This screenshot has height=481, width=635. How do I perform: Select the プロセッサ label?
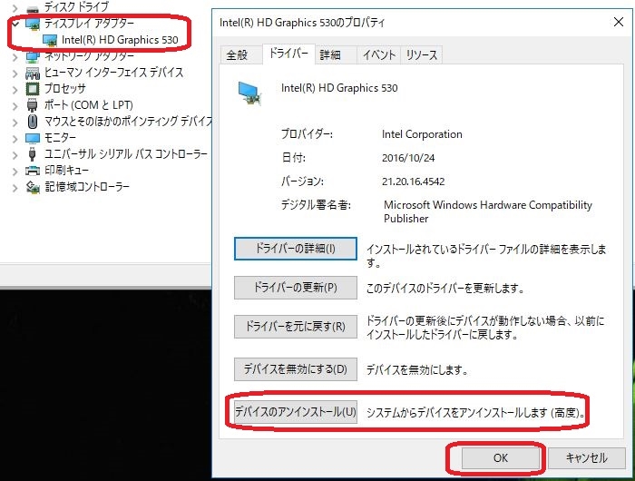(x=64, y=89)
